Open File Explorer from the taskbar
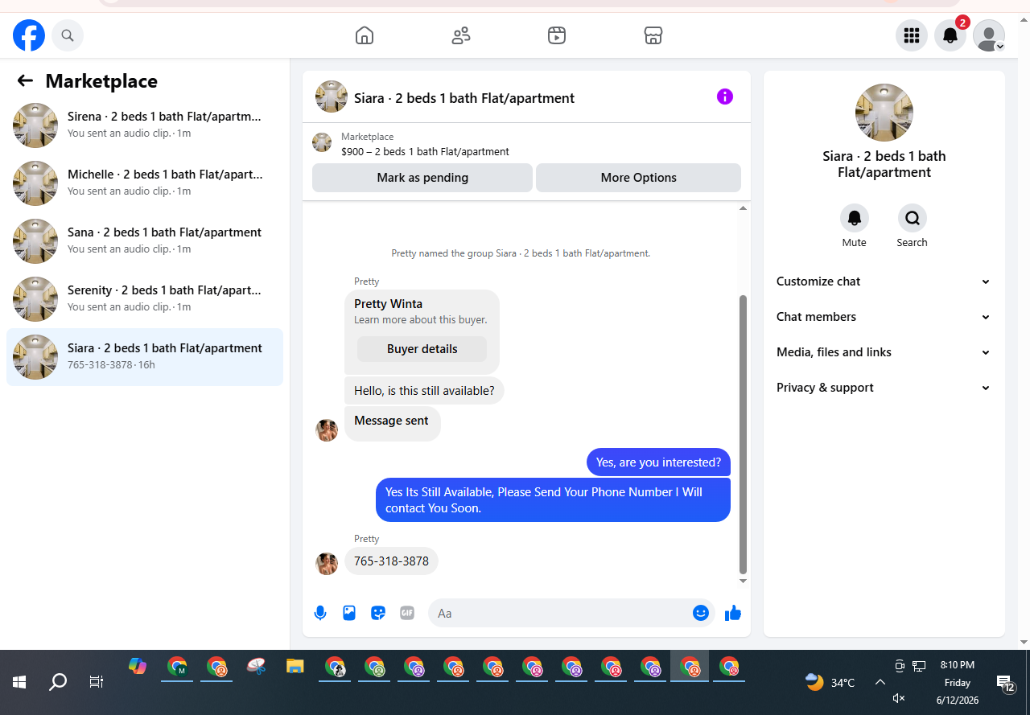 coord(295,667)
